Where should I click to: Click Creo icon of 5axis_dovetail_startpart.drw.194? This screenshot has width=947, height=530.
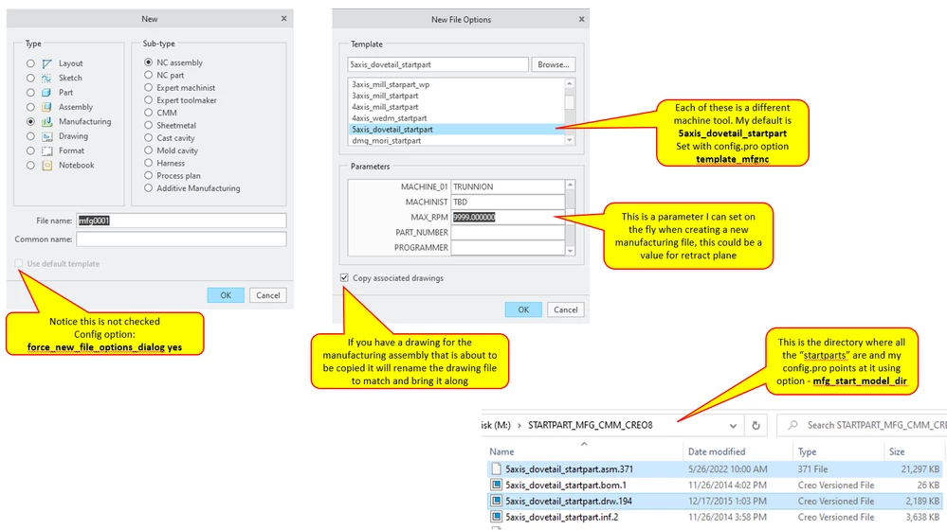pos(496,501)
